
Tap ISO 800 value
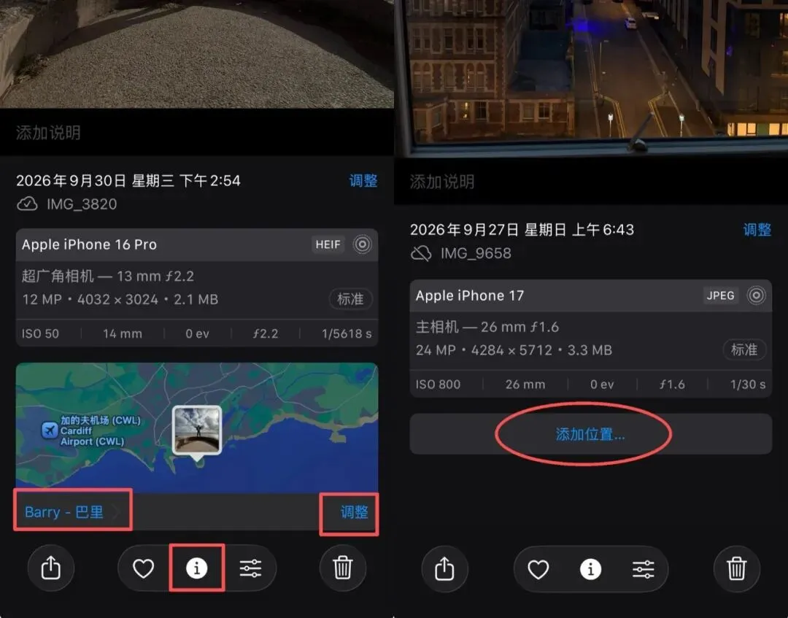click(x=438, y=385)
